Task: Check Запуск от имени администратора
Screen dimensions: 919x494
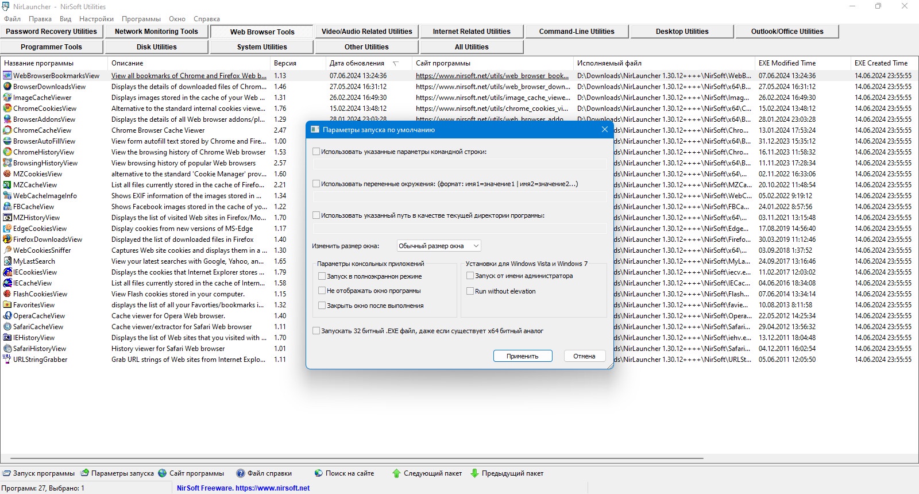Action: [x=470, y=276]
